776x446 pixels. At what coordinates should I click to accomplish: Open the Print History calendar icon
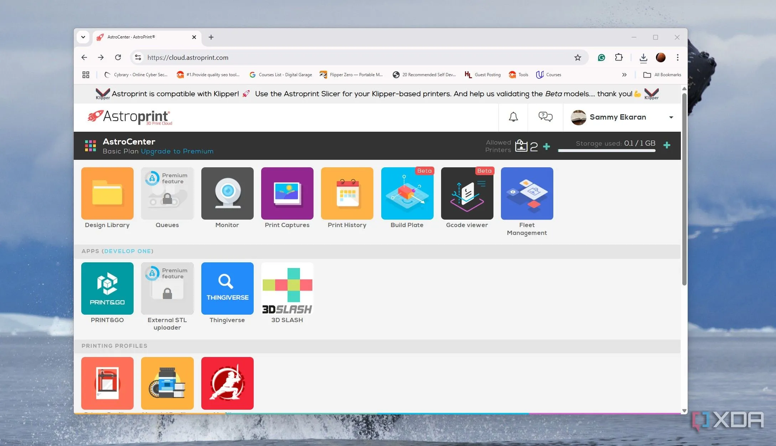pos(347,193)
